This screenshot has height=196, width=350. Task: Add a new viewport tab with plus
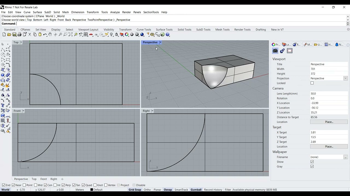tap(62, 179)
